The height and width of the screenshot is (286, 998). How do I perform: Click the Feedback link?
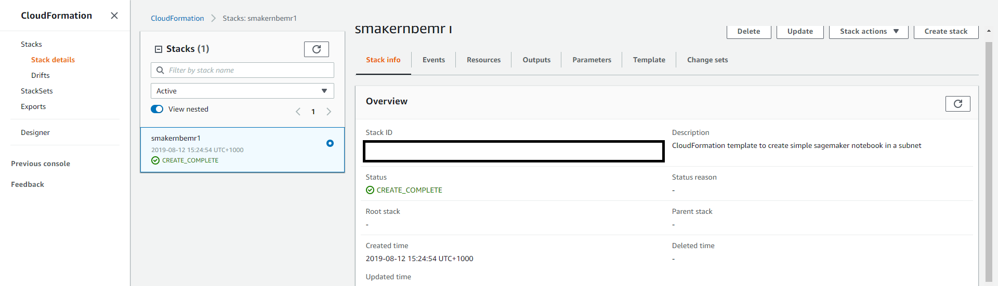28,184
